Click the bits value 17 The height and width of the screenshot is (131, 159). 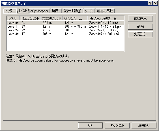tap(23, 34)
